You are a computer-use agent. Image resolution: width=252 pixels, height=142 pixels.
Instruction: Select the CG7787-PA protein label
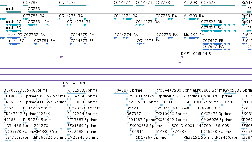point(34,35)
